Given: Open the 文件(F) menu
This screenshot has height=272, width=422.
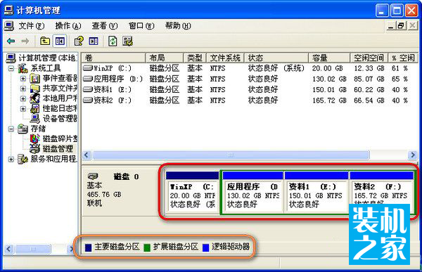Looking at the screenshot, I should [32, 26].
